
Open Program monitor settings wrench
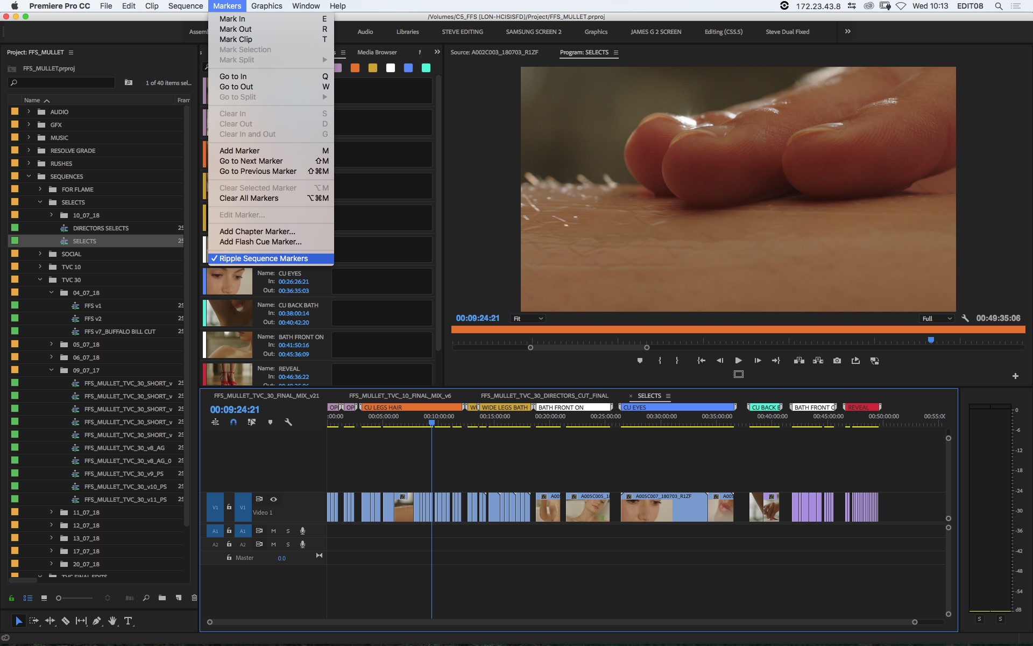tap(965, 318)
